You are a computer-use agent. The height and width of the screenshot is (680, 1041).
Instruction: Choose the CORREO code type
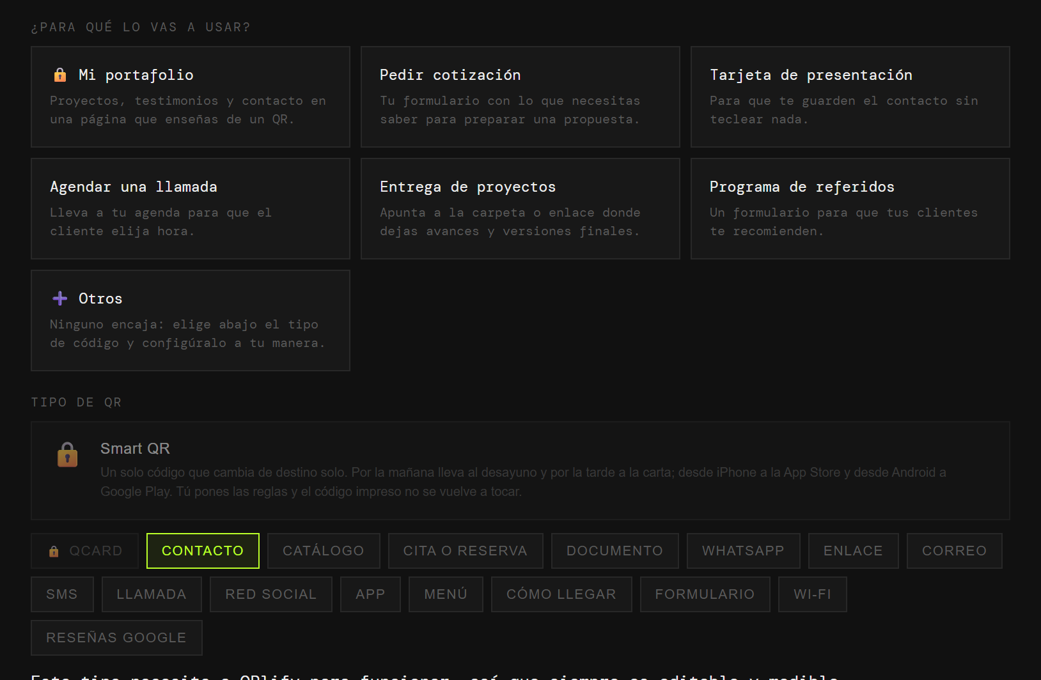click(x=955, y=551)
